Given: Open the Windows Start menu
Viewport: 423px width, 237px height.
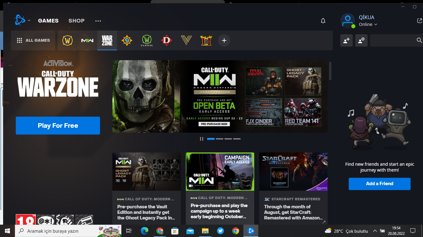Looking at the screenshot, I should click(7, 231).
